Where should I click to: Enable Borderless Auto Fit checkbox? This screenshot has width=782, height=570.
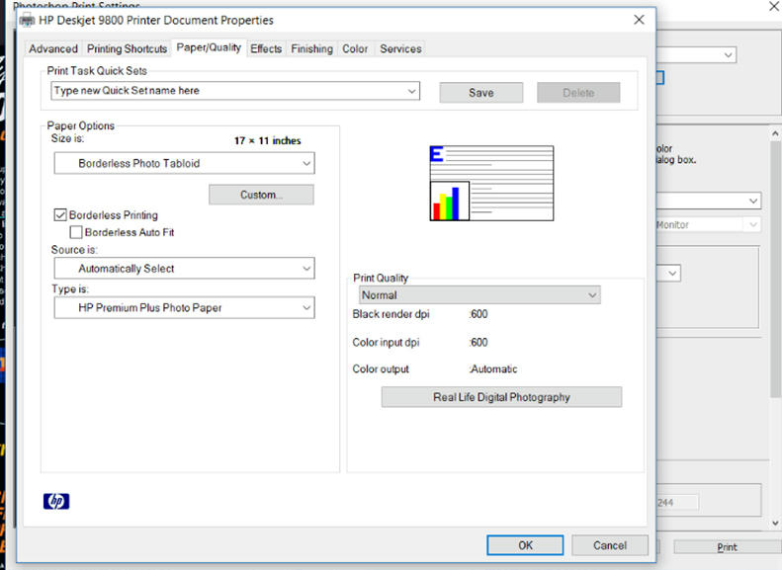click(76, 233)
